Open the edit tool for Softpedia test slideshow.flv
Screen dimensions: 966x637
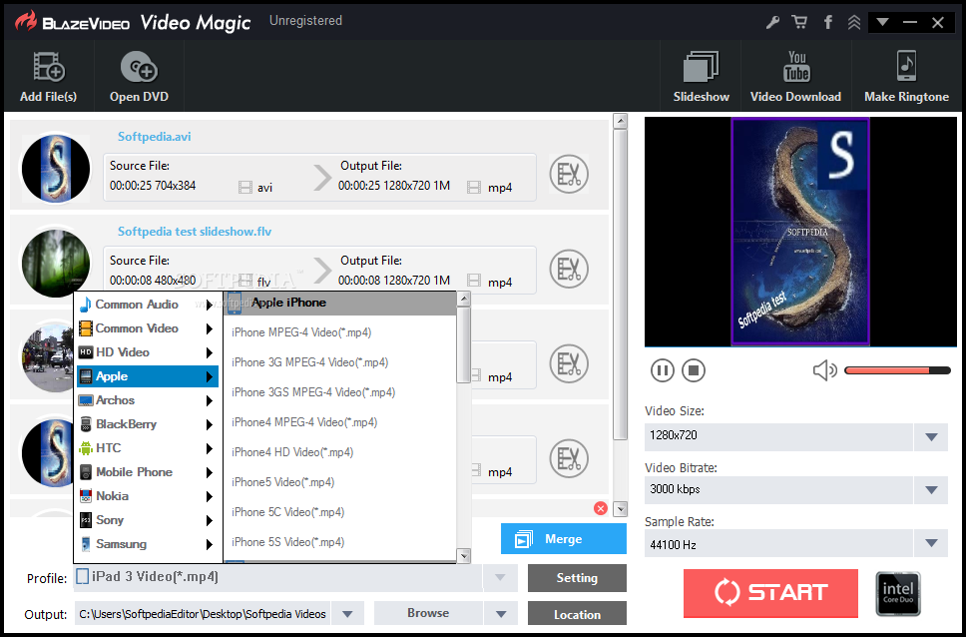pos(569,269)
